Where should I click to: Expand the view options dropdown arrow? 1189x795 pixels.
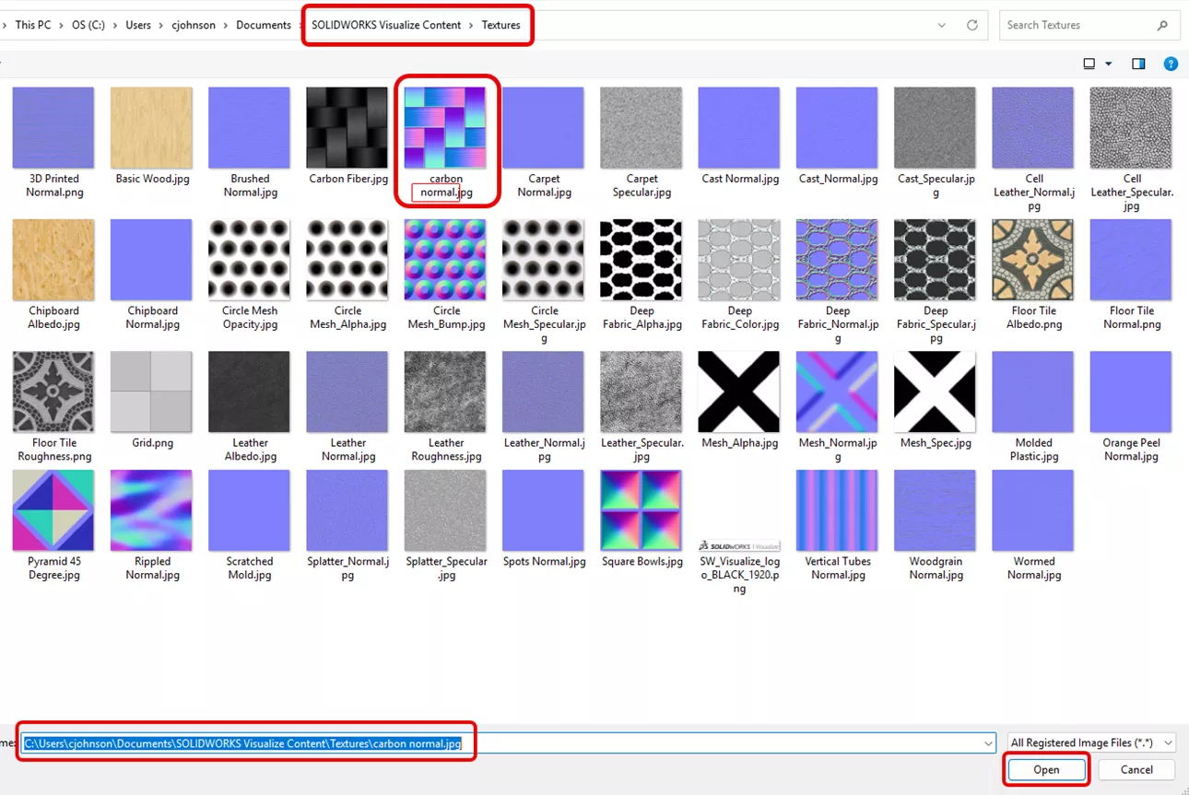click(x=1109, y=64)
